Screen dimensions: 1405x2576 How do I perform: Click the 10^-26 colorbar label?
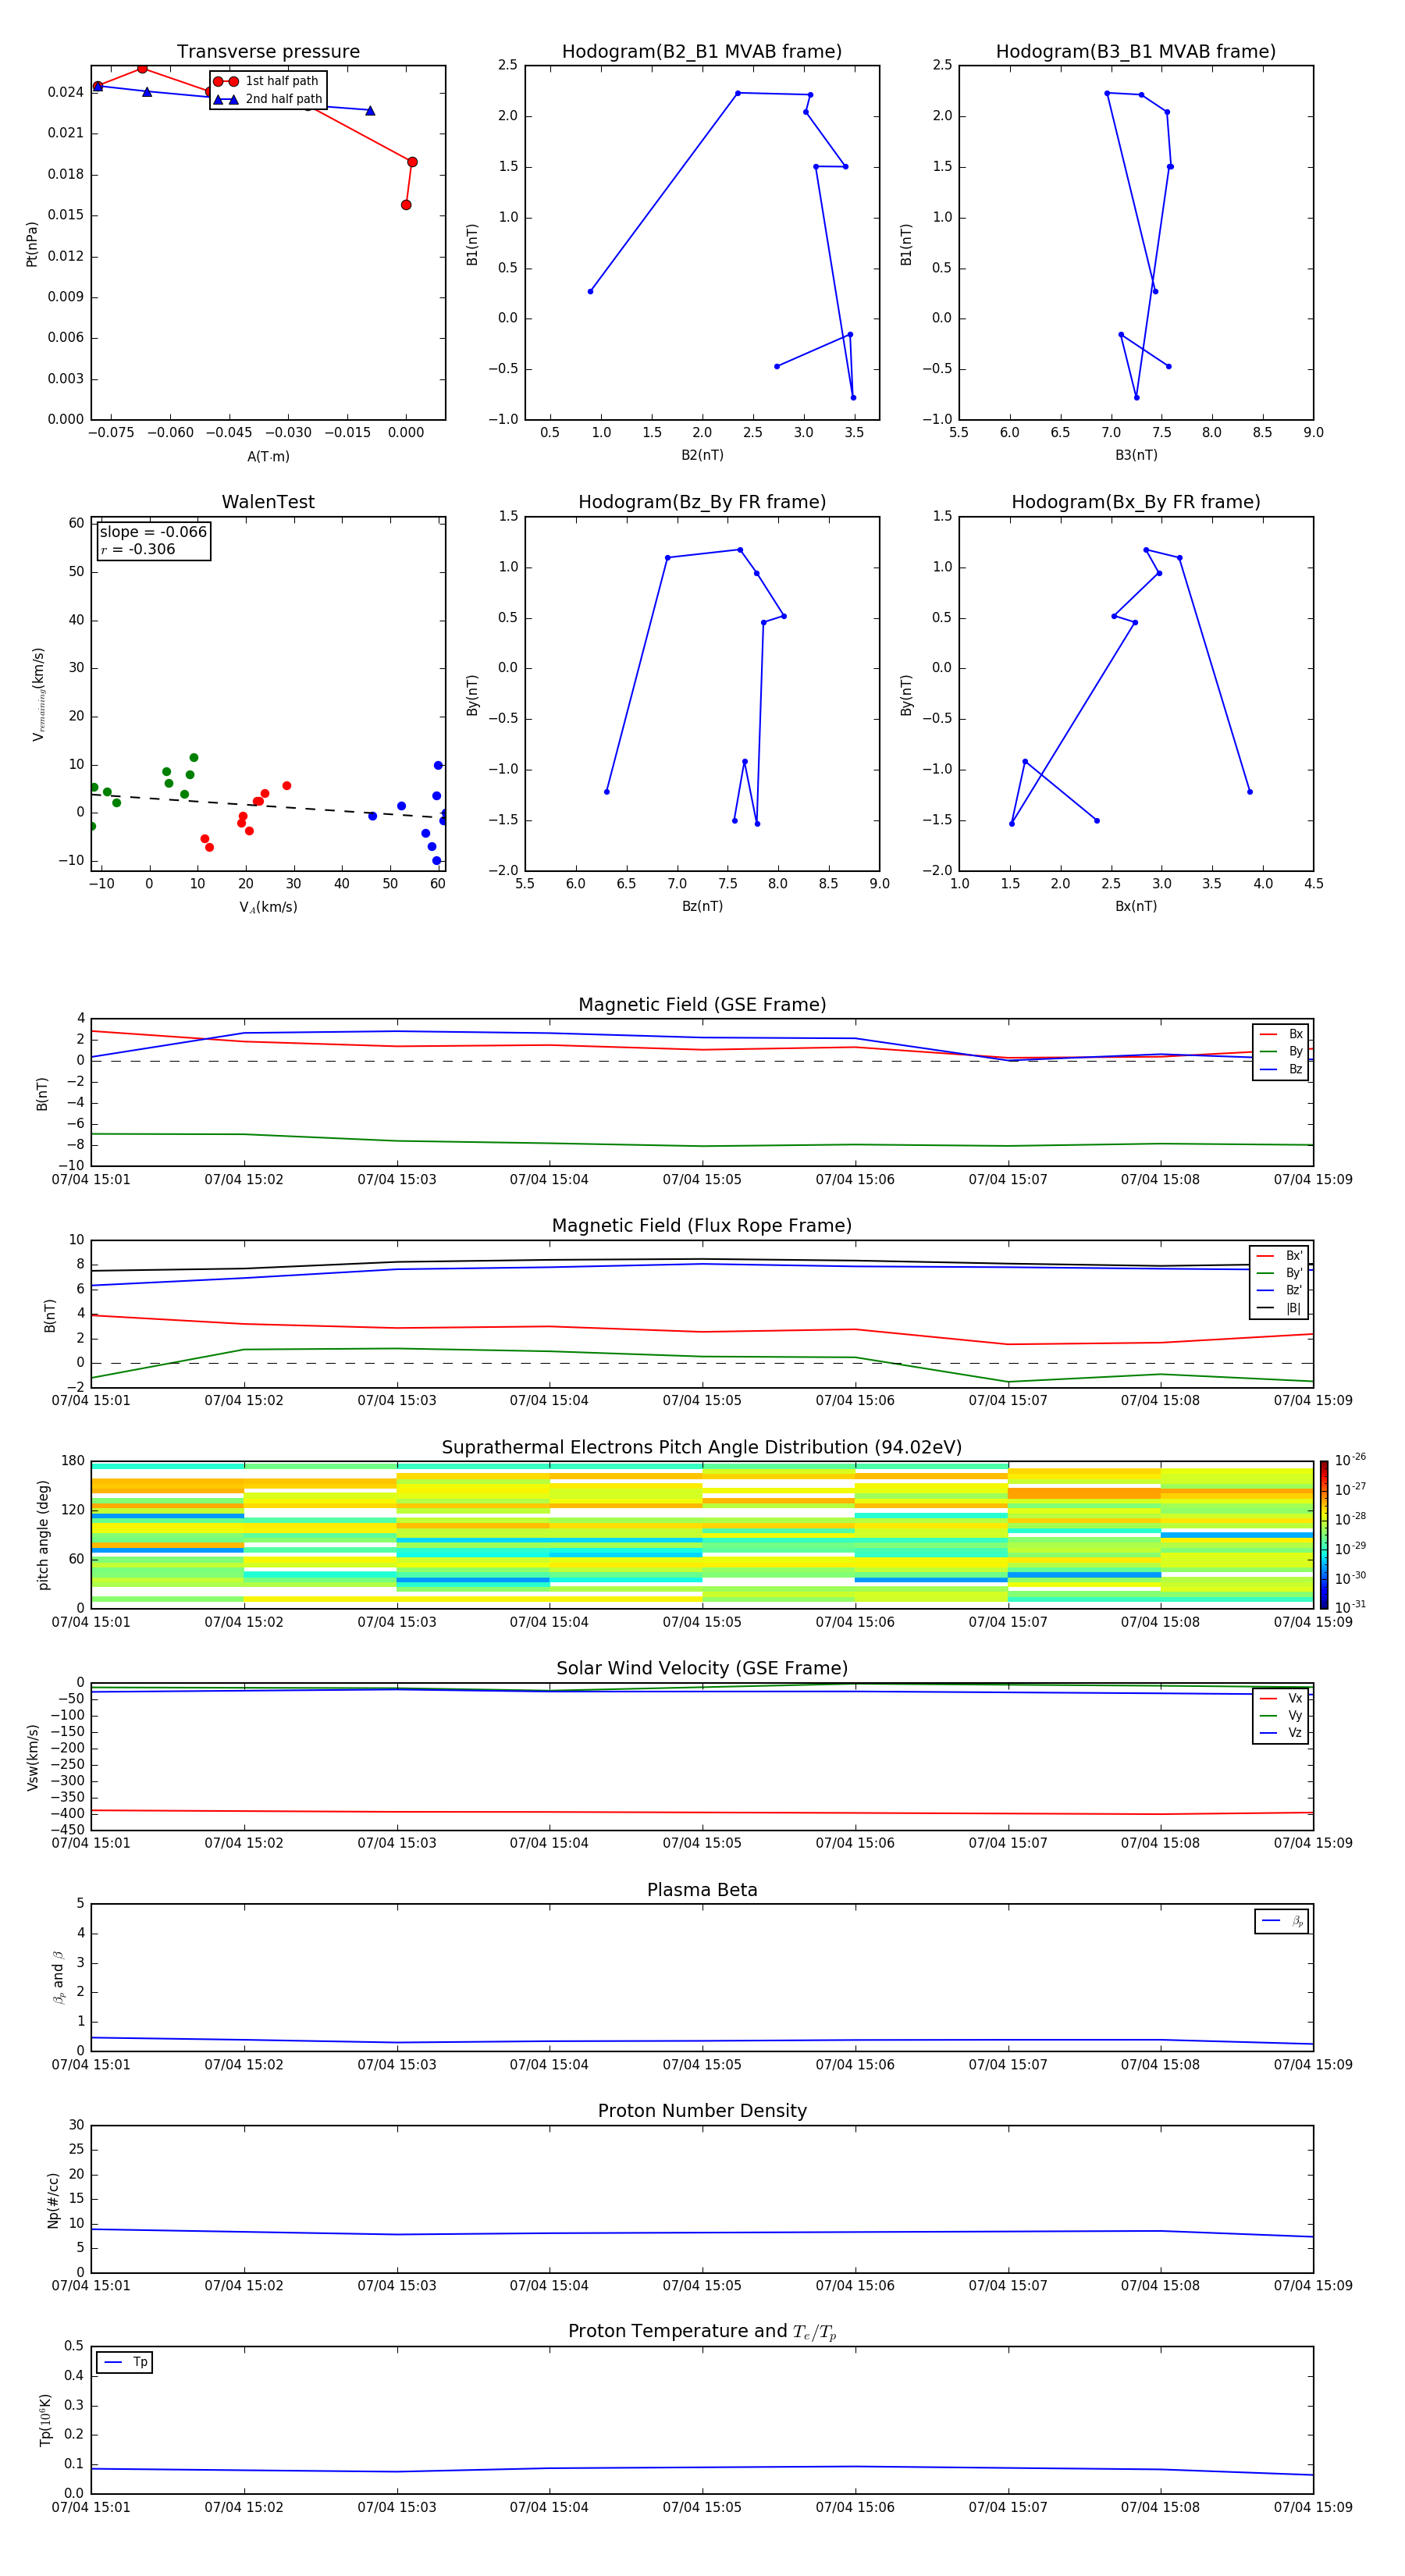click(x=1350, y=1460)
